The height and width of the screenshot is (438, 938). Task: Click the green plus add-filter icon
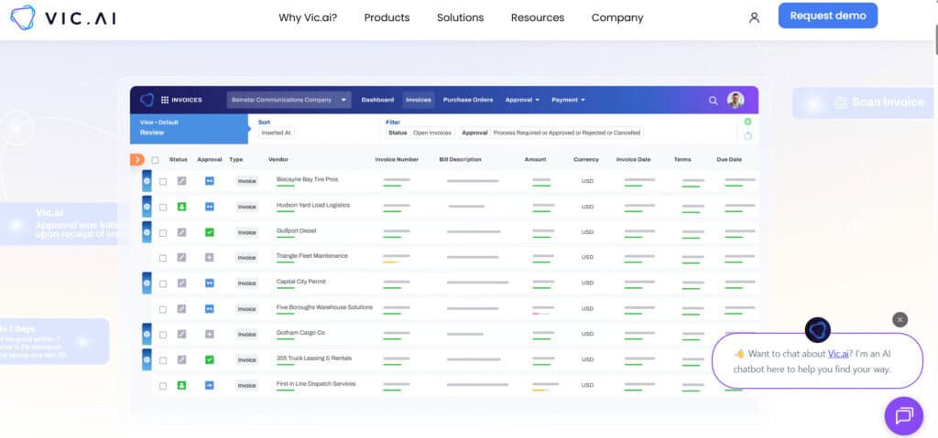click(747, 122)
